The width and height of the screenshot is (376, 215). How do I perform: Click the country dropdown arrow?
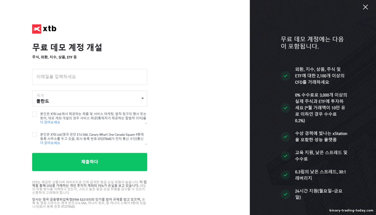click(142, 98)
